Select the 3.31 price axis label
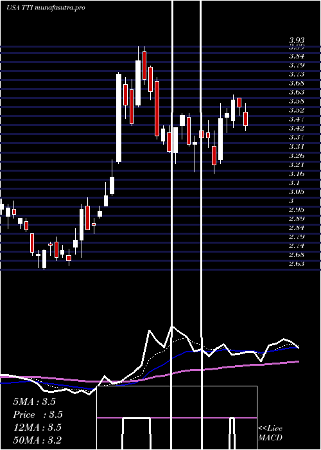The width and height of the screenshot is (321, 450). [297, 147]
